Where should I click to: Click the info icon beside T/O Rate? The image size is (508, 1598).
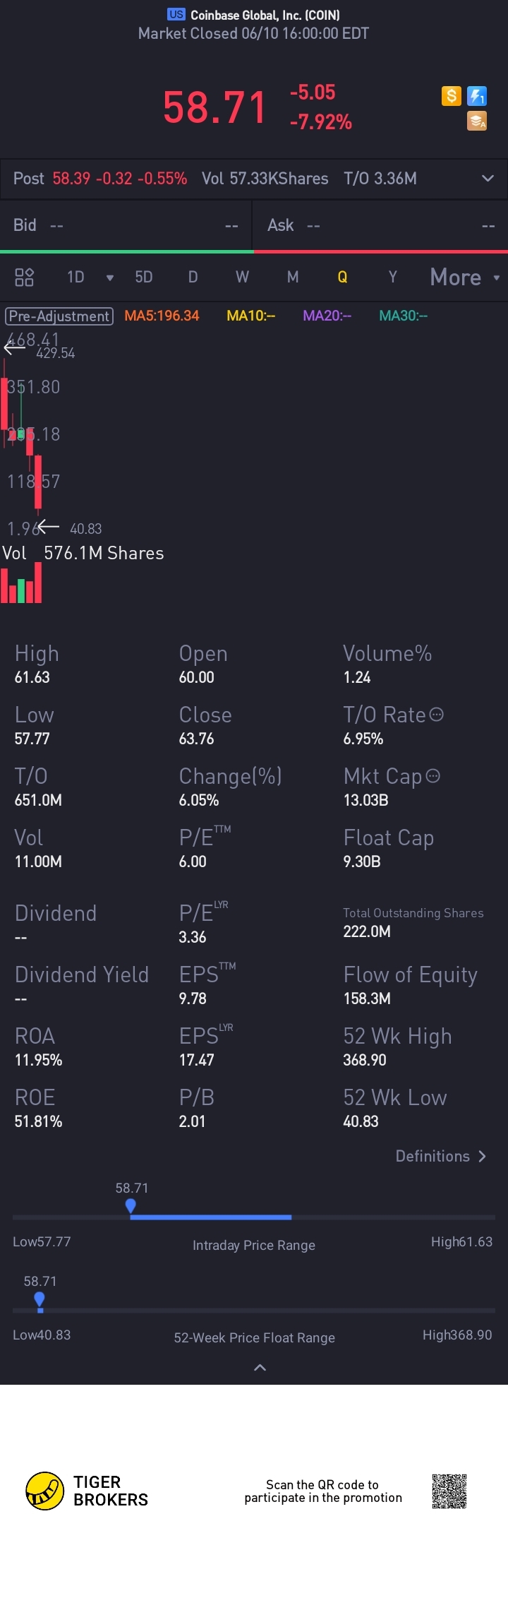point(437,715)
